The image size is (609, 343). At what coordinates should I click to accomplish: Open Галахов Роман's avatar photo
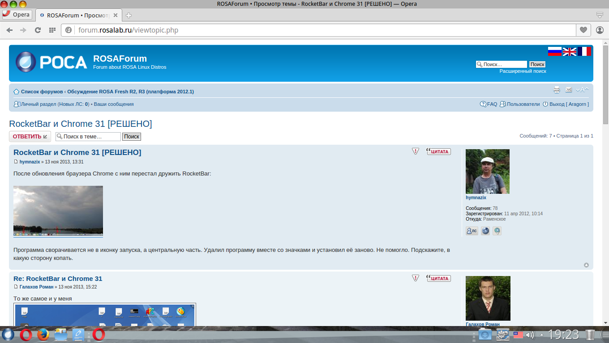pyautogui.click(x=488, y=298)
